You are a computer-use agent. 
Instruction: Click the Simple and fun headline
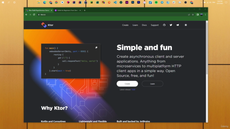click(x=144, y=48)
